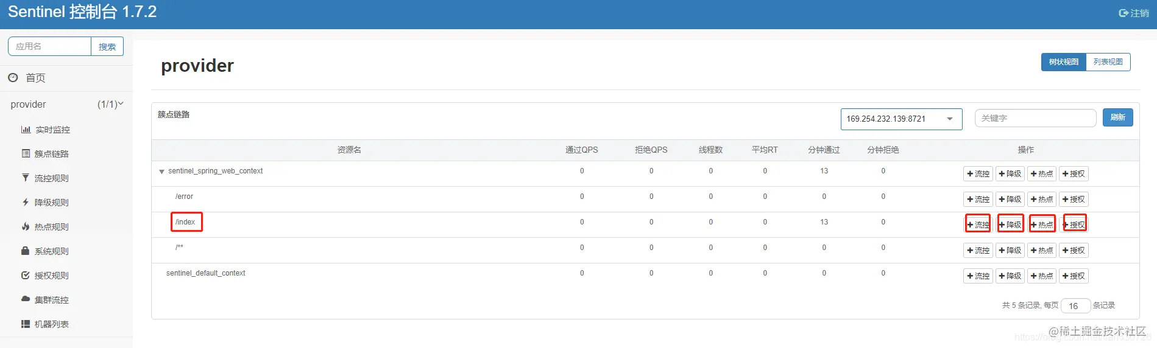Open 系统规则 lock icon in sidebar

[26, 251]
